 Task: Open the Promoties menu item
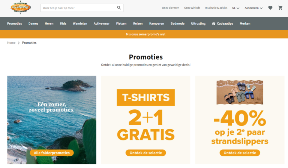point(15,24)
